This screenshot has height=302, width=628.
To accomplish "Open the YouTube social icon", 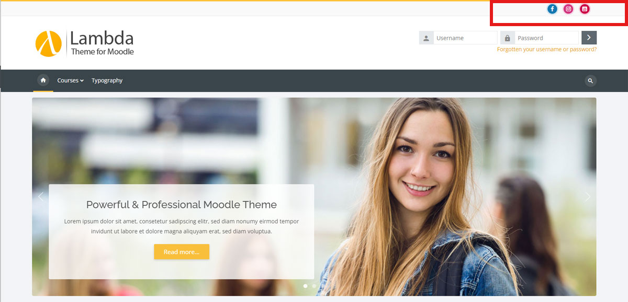I will point(585,9).
